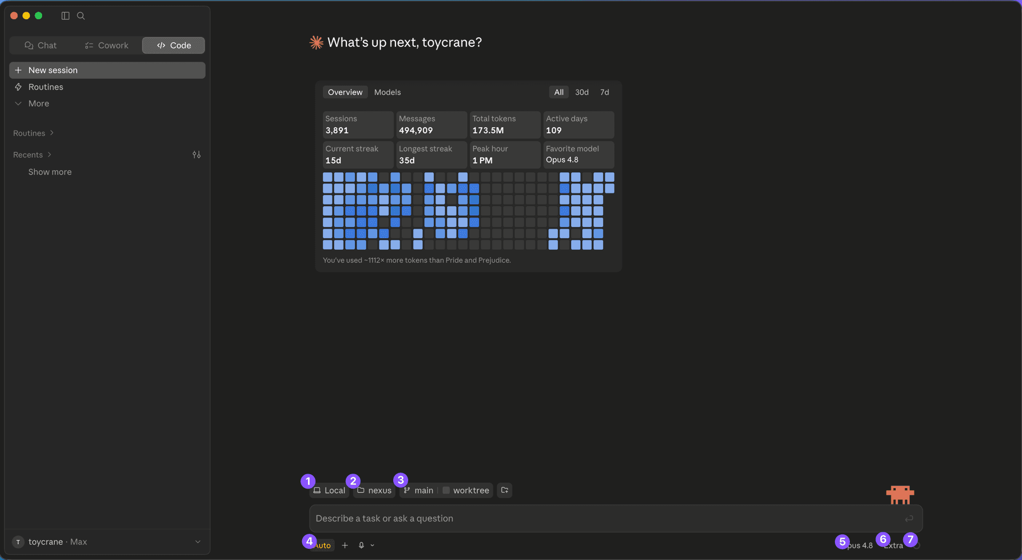Select the 30d time range
Screen dimensions: 1022x560
pyautogui.click(x=582, y=92)
